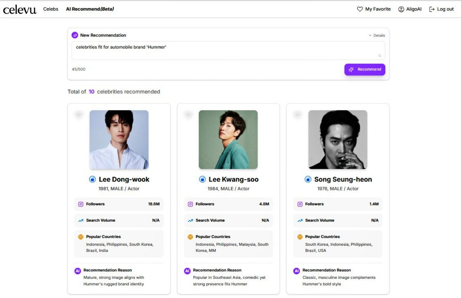Click verified badge beside Lee Dong-wook
The image size is (461, 298).
click(x=93, y=179)
